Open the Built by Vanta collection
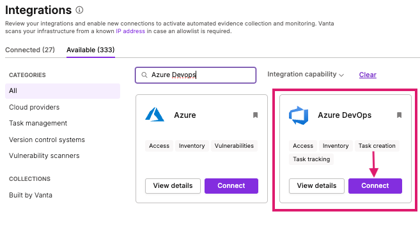The height and width of the screenshot is (251, 420). point(31,195)
